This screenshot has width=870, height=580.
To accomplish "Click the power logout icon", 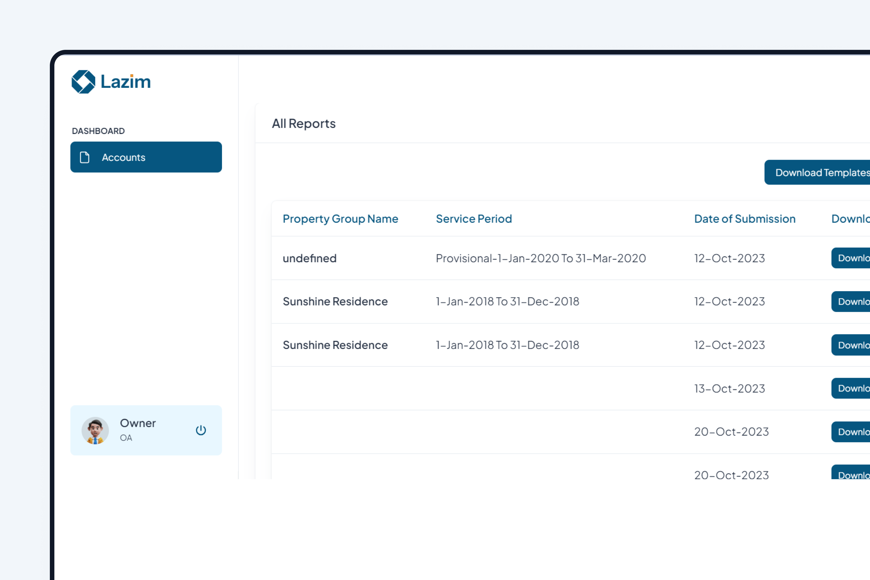I will point(201,430).
